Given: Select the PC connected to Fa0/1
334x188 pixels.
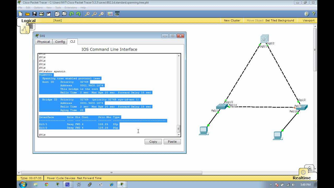Looking at the screenshot, I should [x=203, y=131].
